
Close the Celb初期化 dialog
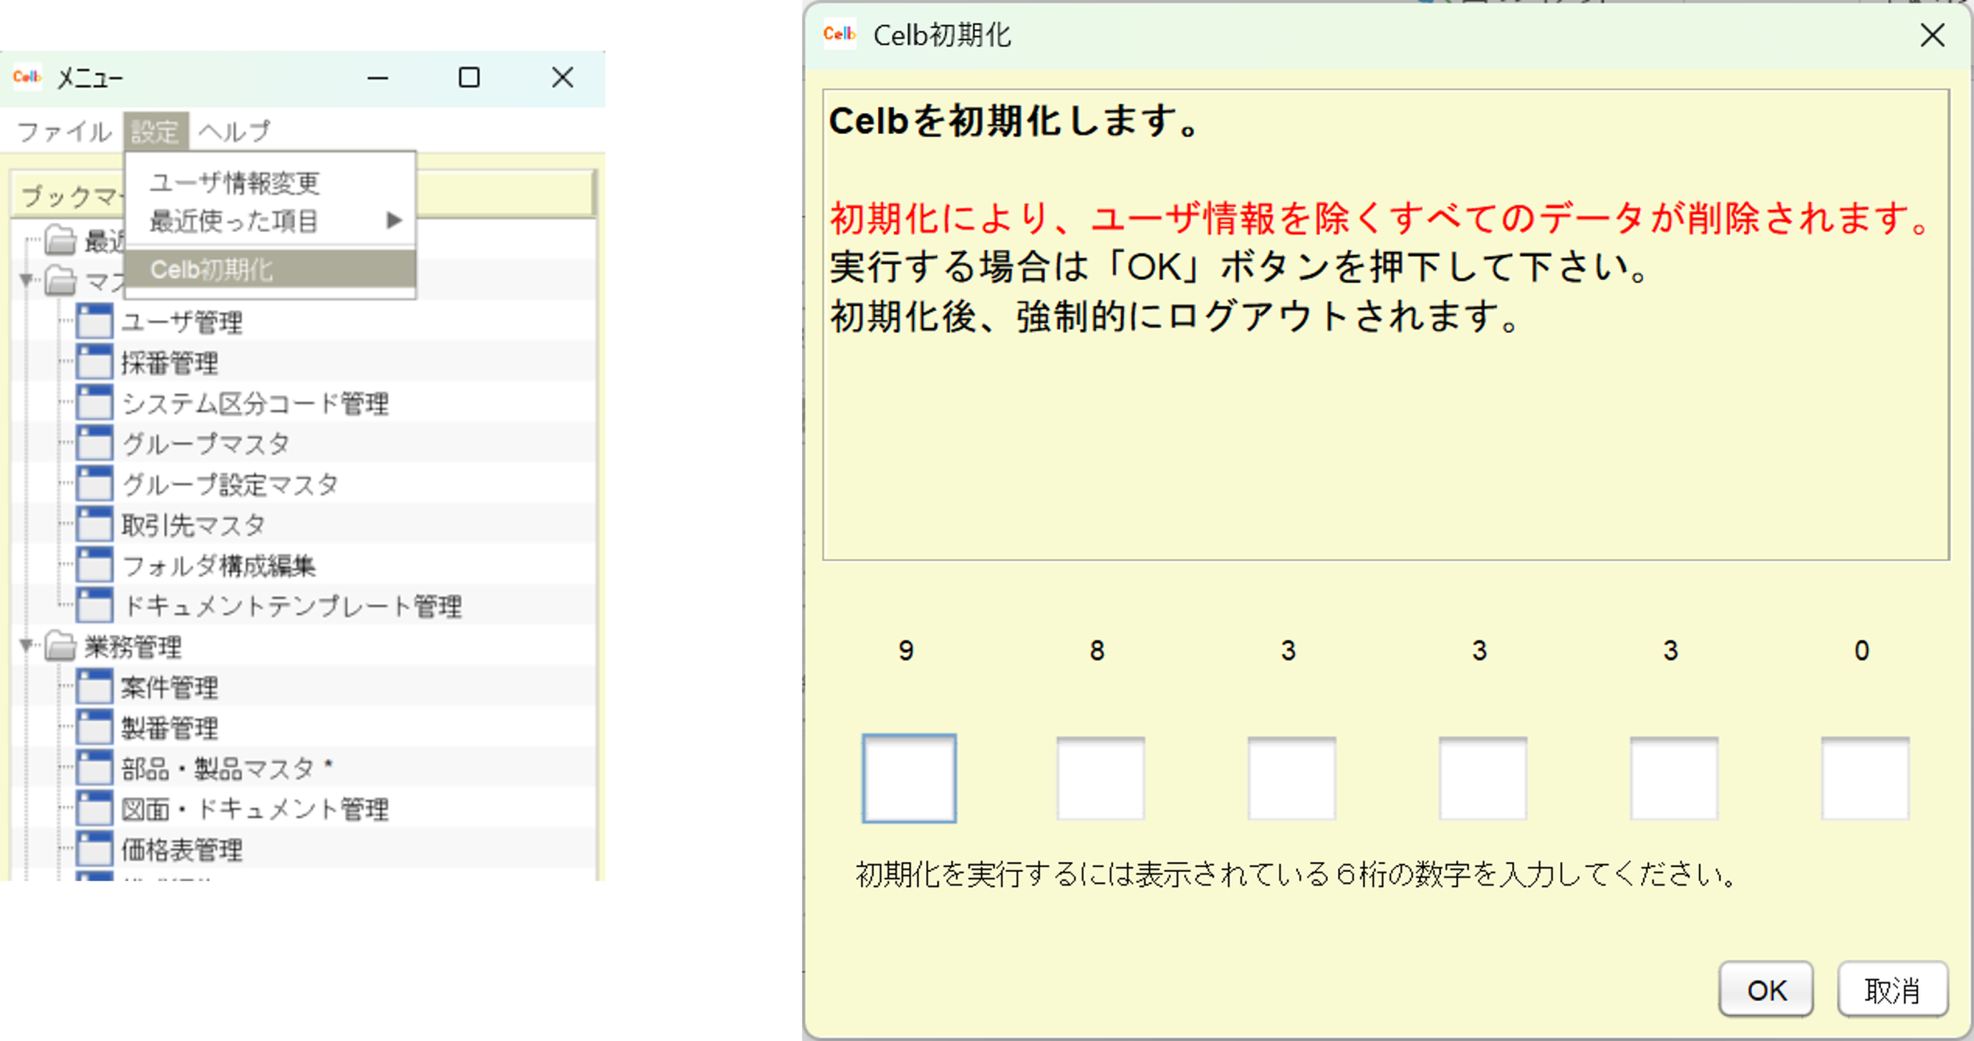(1932, 35)
